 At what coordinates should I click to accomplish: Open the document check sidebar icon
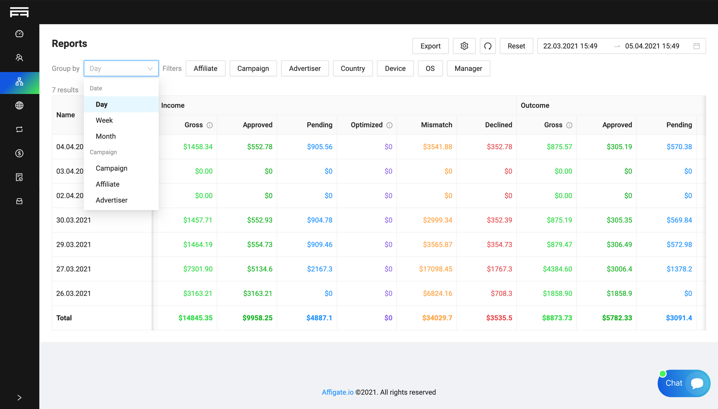coord(19,177)
